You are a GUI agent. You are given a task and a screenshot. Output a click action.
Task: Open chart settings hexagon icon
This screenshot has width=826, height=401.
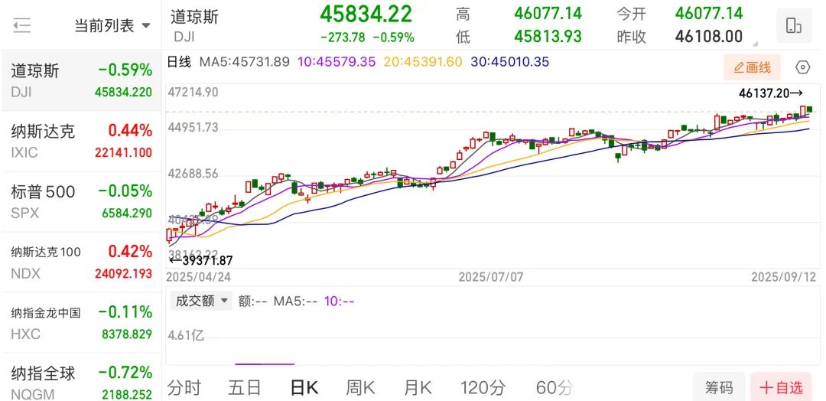802,67
